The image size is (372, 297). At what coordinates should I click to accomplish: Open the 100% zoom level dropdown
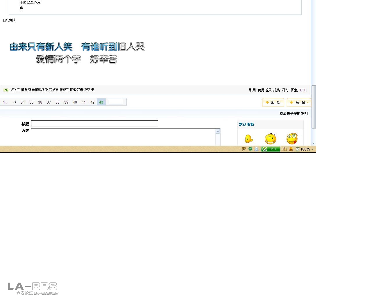point(312,149)
